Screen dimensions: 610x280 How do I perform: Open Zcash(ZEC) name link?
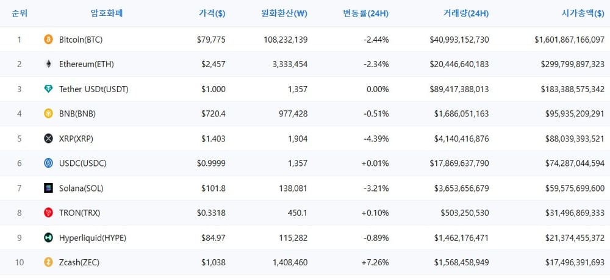[79, 263]
